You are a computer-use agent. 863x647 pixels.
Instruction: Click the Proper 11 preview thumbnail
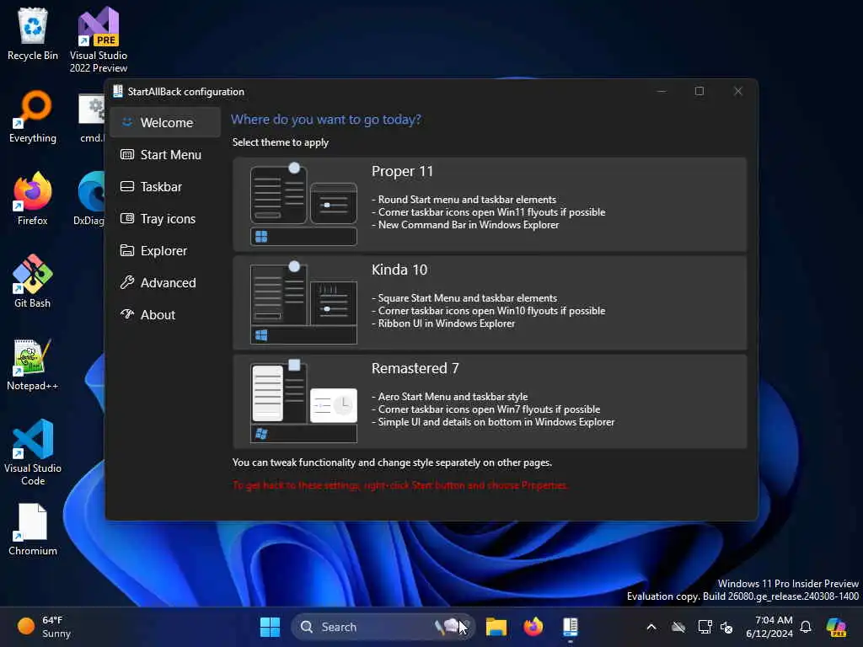303,204
